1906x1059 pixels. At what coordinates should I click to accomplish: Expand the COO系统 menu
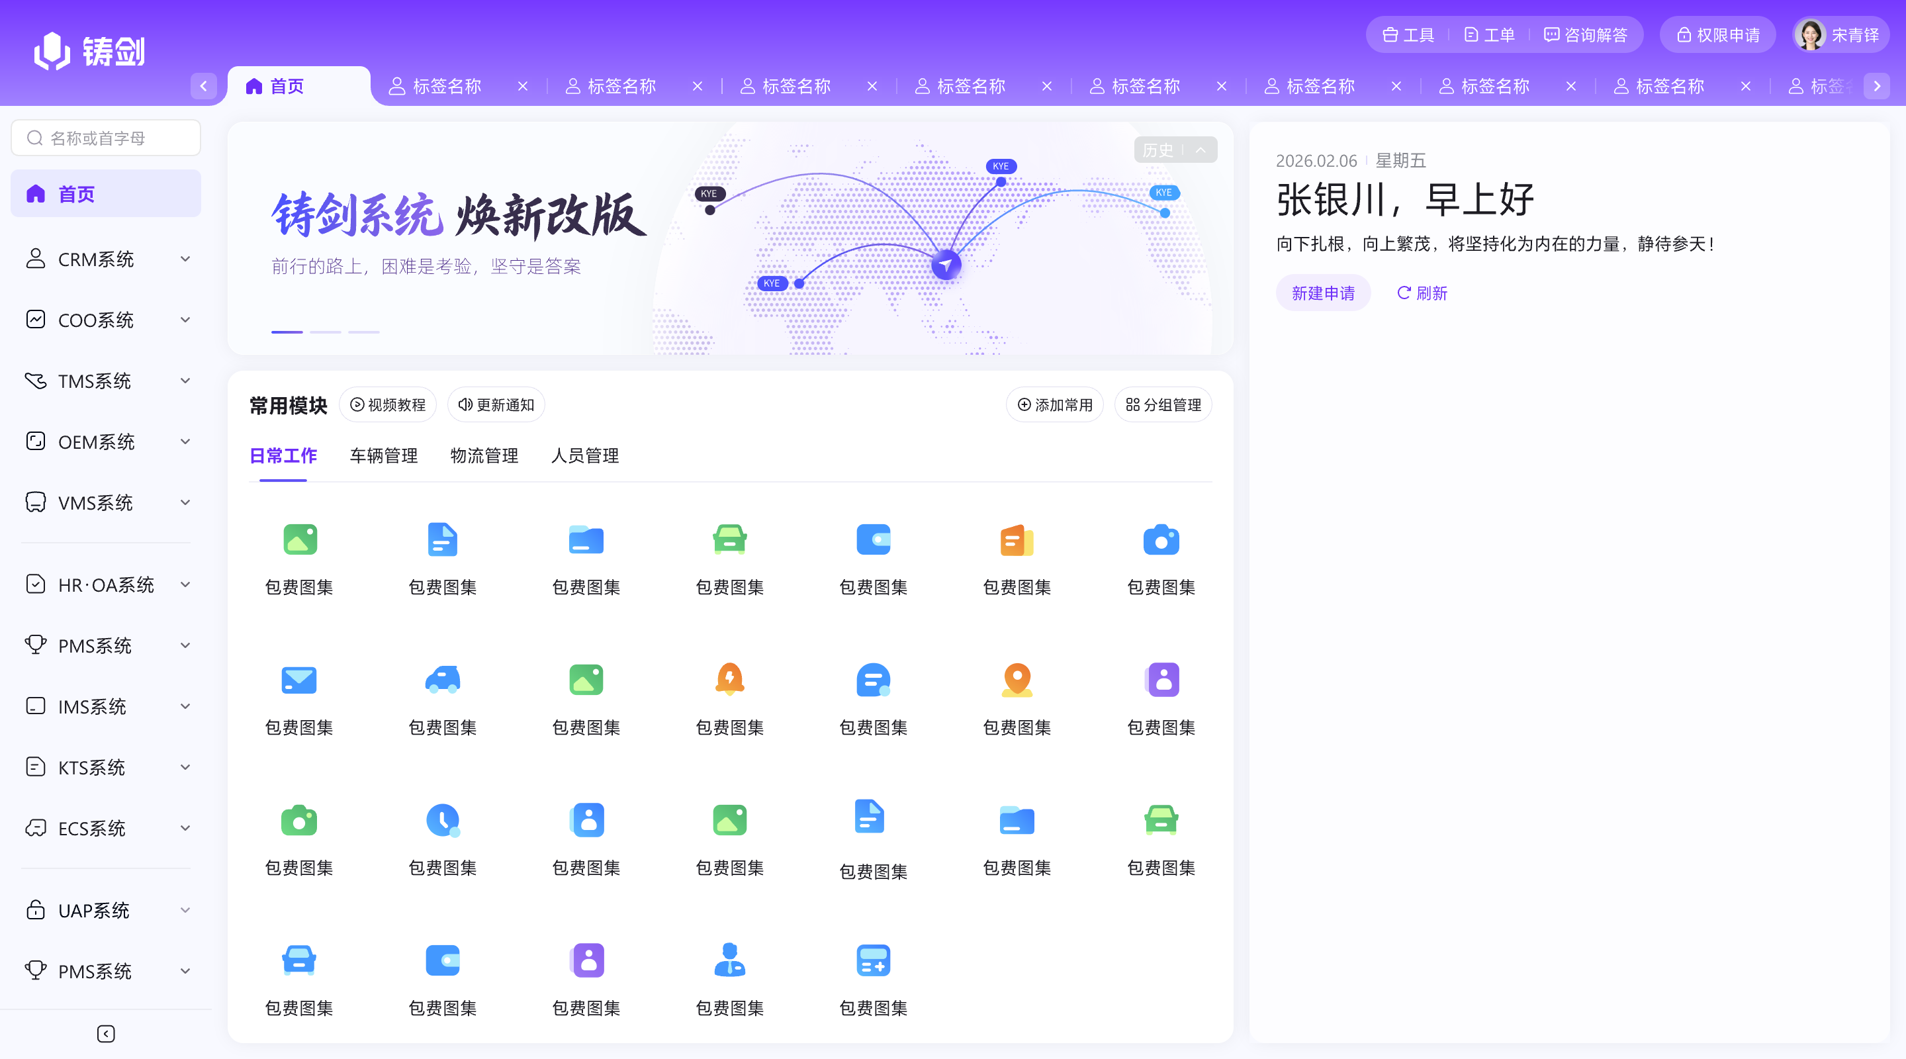106,320
